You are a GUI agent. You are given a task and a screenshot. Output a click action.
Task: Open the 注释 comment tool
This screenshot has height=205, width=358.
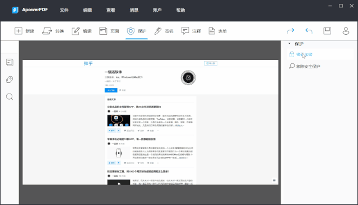click(191, 31)
